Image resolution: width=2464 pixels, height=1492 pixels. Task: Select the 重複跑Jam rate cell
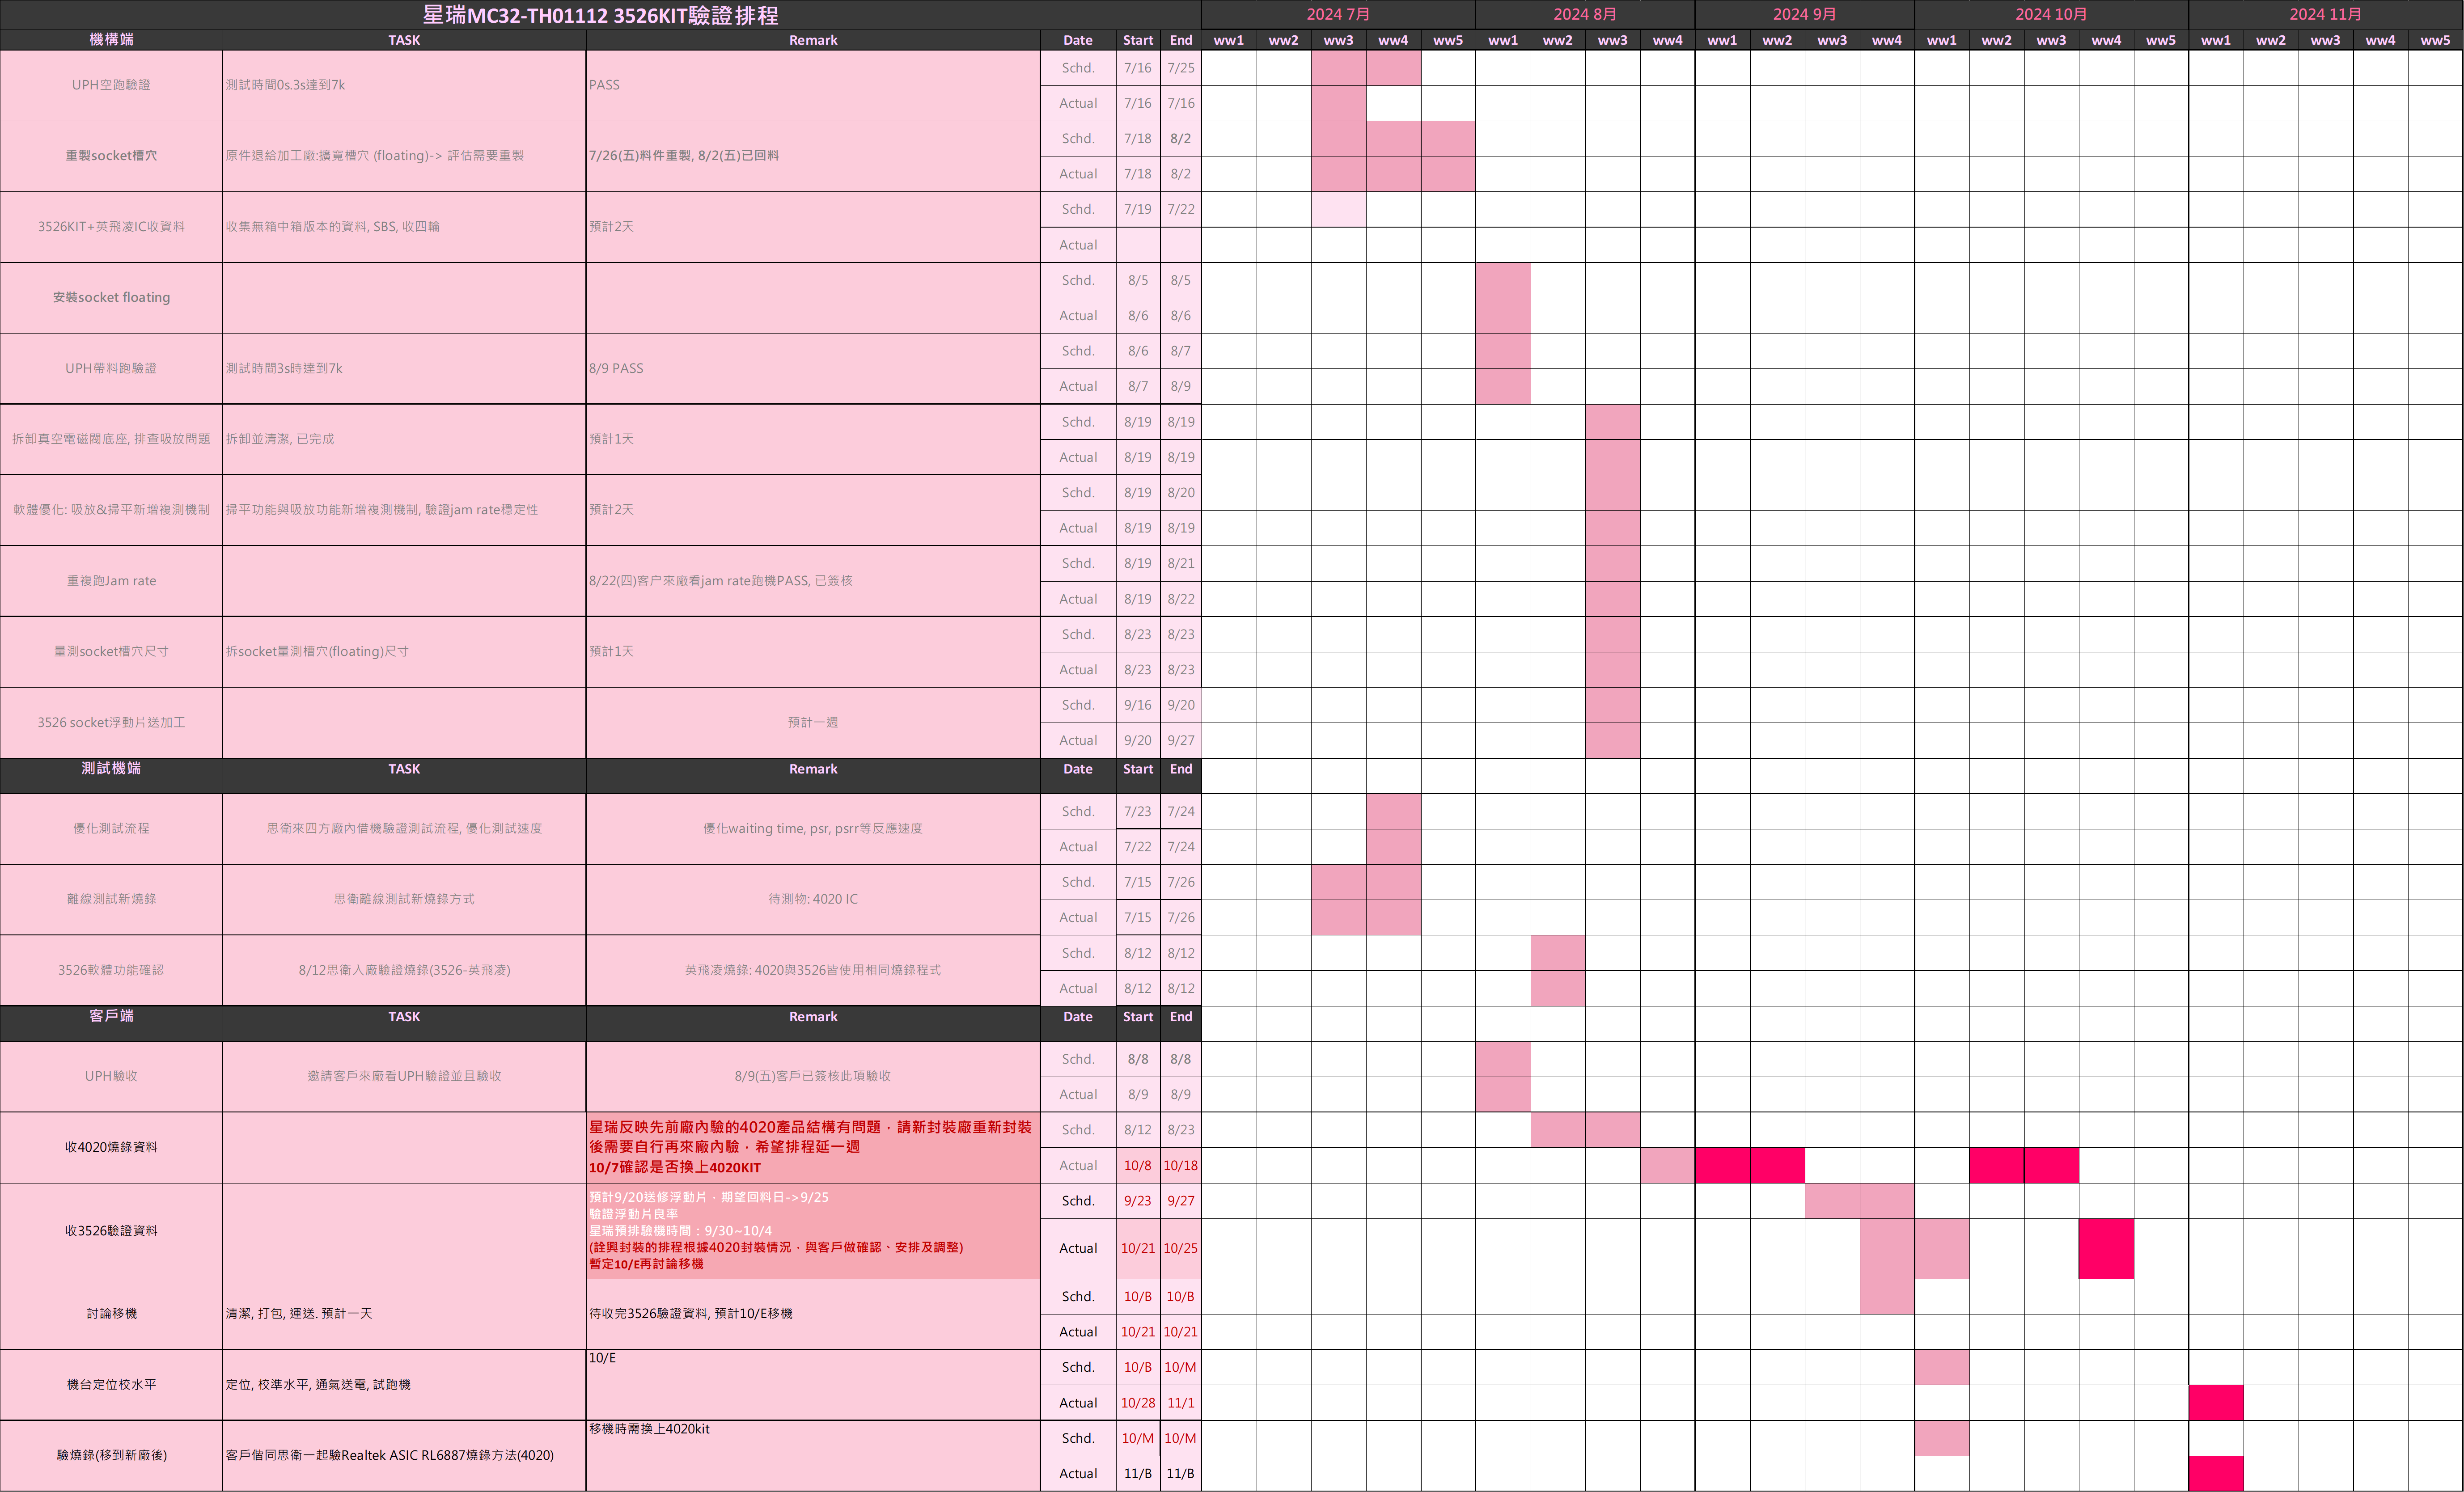[111, 581]
